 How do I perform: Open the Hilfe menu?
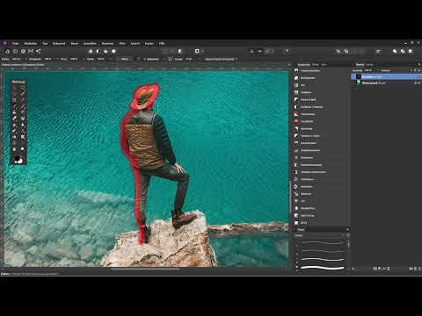tap(162, 43)
